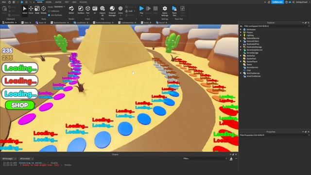Activate the Rotate tool
The width and height of the screenshot is (311, 175).
pos(43,10)
